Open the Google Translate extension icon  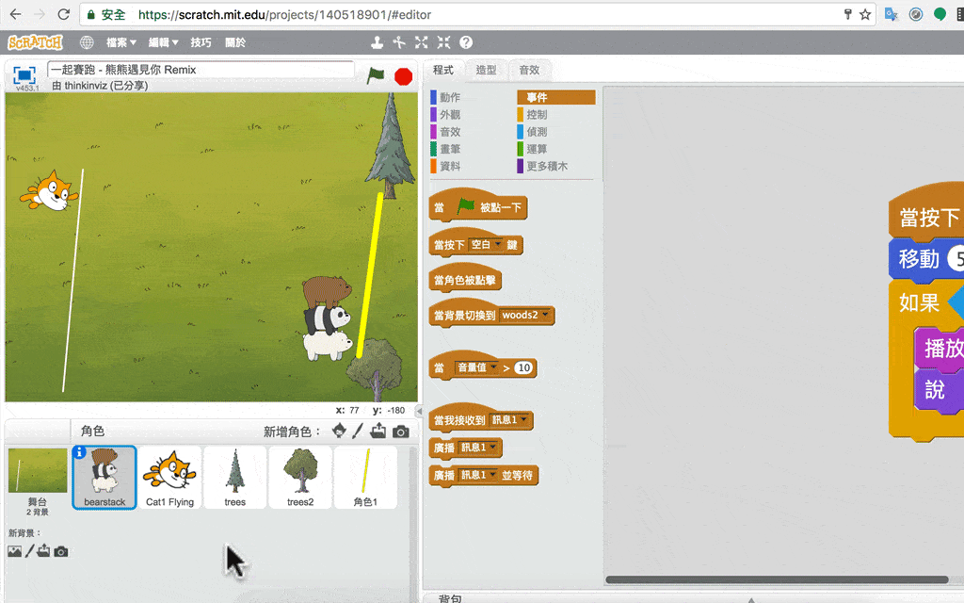[891, 14]
